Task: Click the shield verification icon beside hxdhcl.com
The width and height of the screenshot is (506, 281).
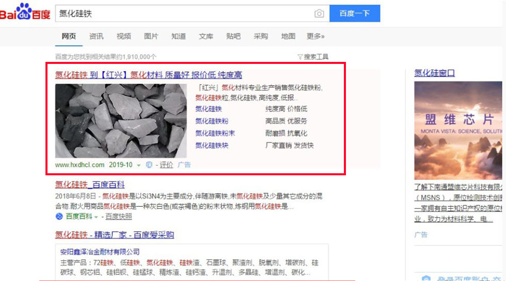Action: (149, 164)
